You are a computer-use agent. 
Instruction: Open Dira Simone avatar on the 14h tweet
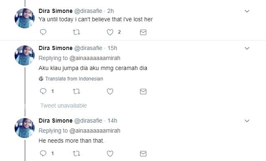pos(25,128)
